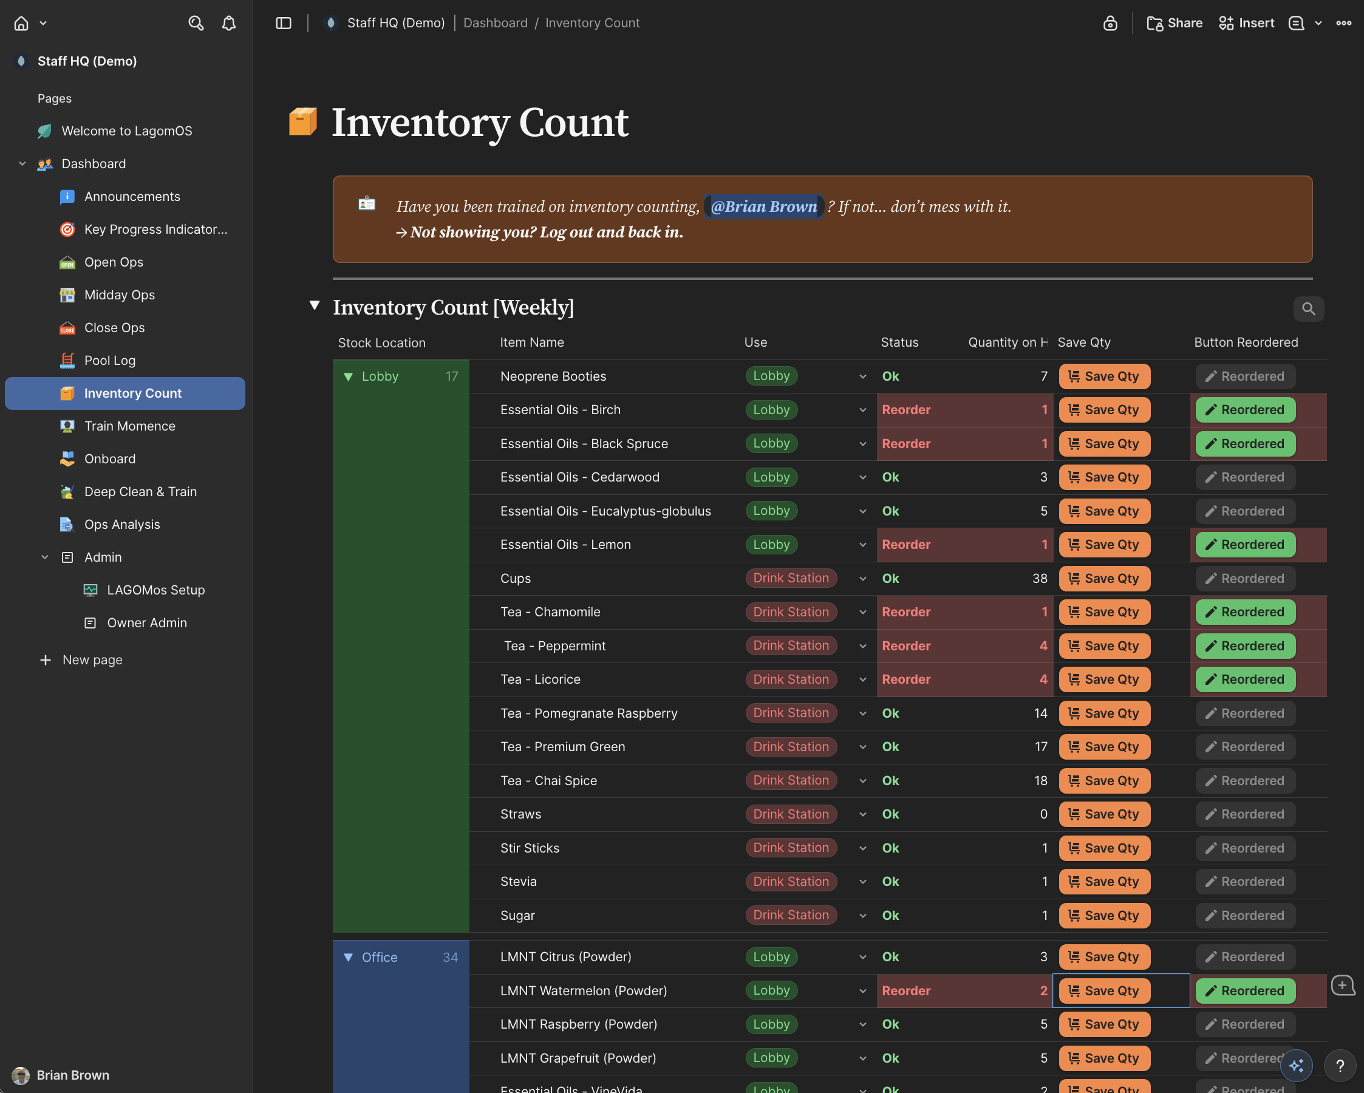Click the Status column header

tap(899, 343)
